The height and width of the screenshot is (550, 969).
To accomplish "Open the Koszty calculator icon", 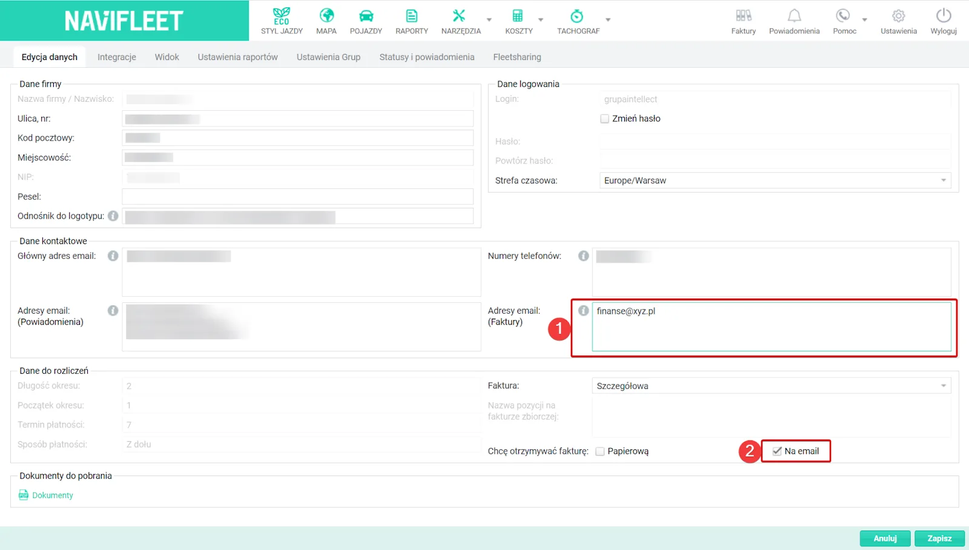I will [x=517, y=16].
